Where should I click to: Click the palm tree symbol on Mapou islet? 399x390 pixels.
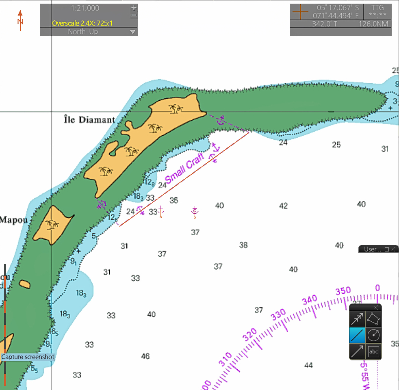52,224
